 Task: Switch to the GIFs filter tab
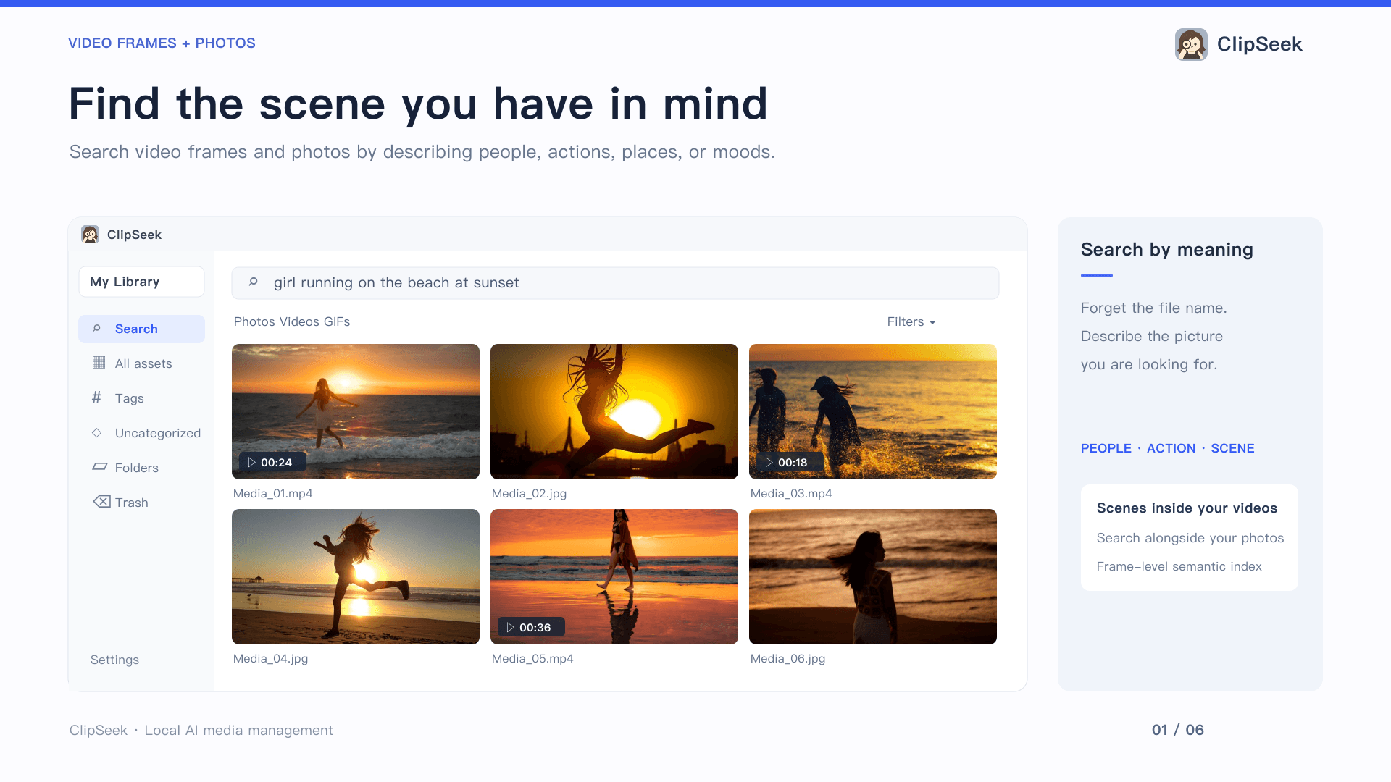[337, 321]
